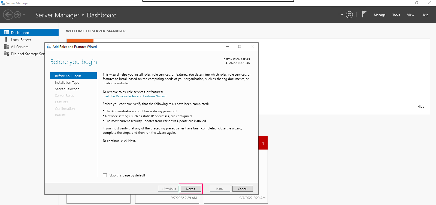Click the Before you begin heading
The image size is (436, 205).
coord(74,62)
